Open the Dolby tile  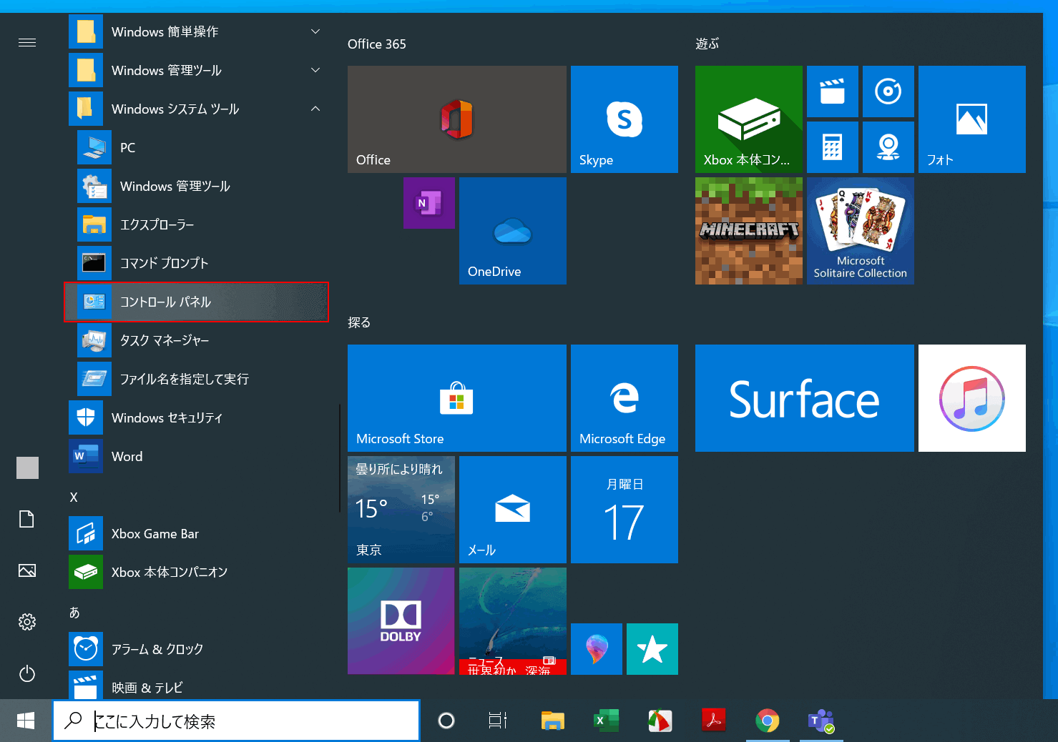(401, 620)
